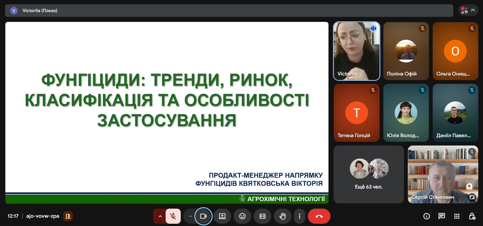Open host controls lock icon
This screenshot has height=226, width=483.
point(472,216)
